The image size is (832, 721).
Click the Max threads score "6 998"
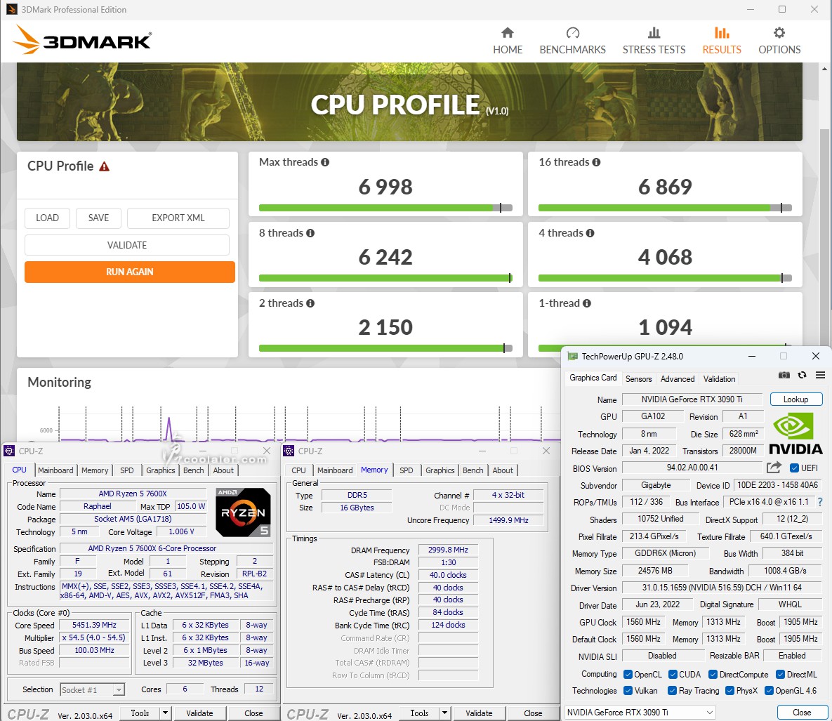coord(385,187)
